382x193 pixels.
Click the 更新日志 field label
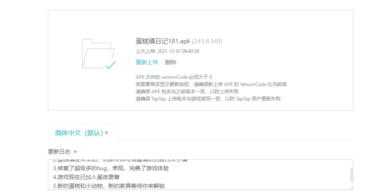(x=60, y=152)
